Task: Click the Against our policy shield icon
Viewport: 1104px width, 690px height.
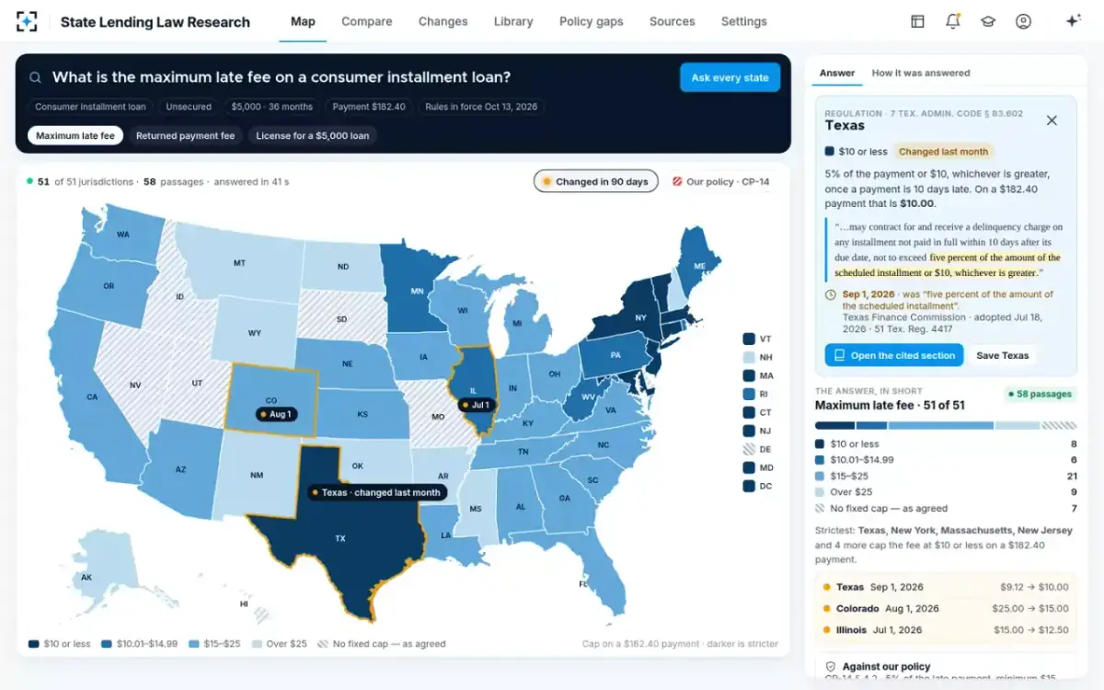Action: (830, 666)
